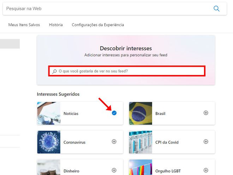Screen dimensions: 233x175
Task: Select the Orgulho LGBT card label
Action: tap(168, 171)
